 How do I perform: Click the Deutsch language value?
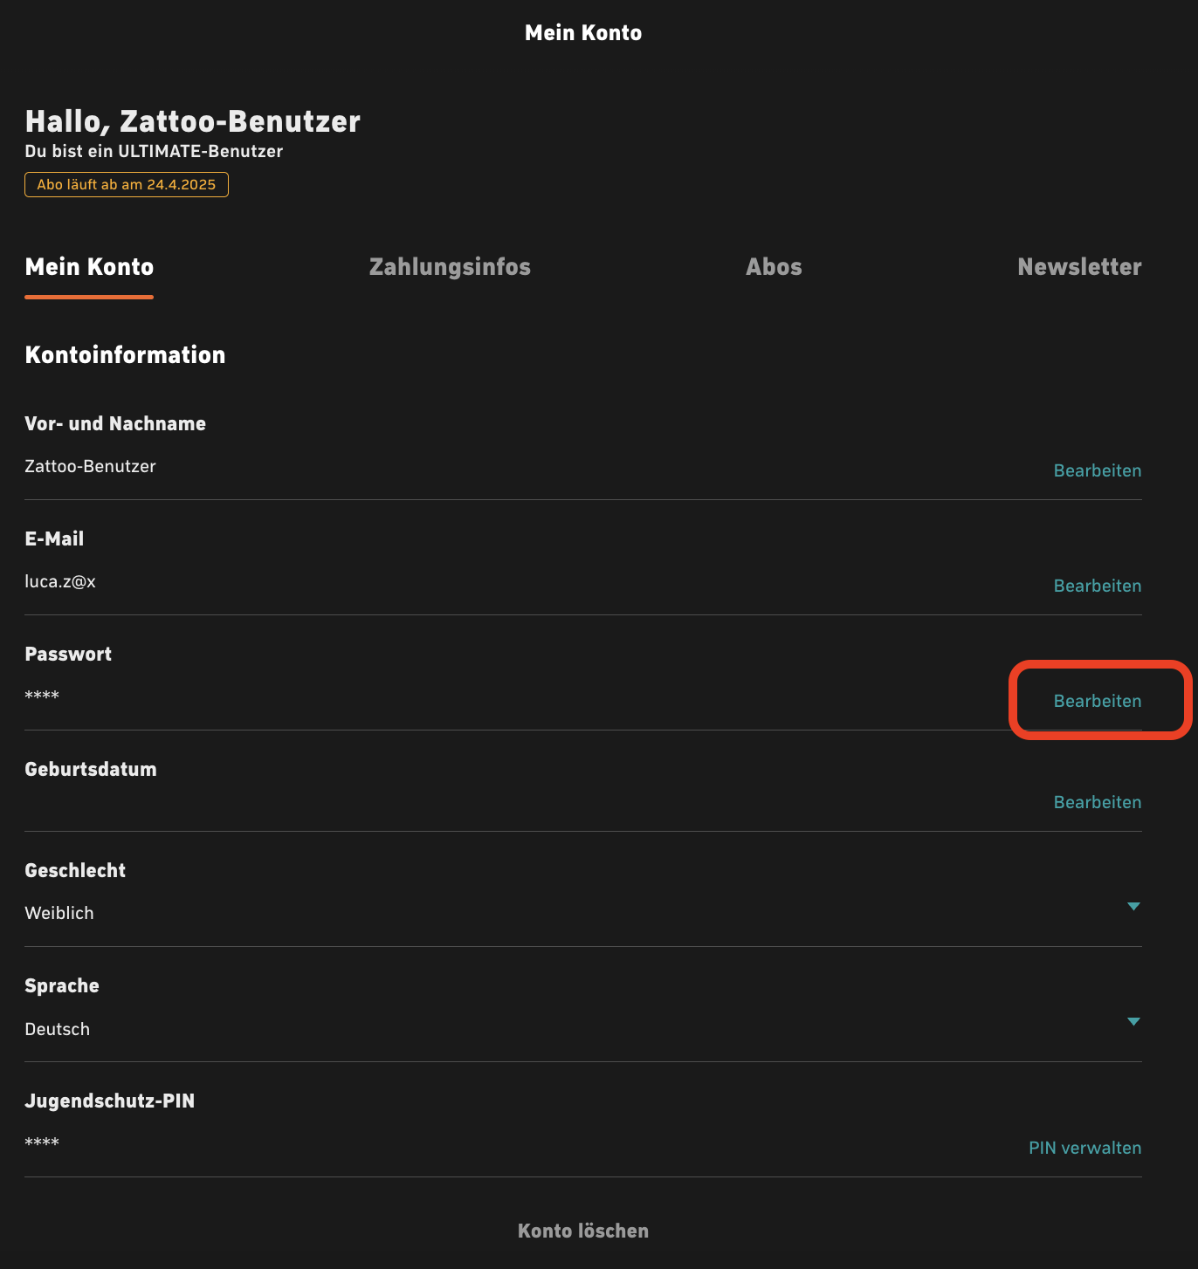58,1029
